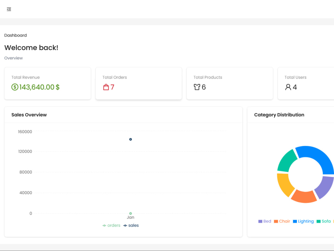Screen dimensions: 334x251
Task: Click the Overview subtitle
Action: pyautogui.click(x=13, y=58)
